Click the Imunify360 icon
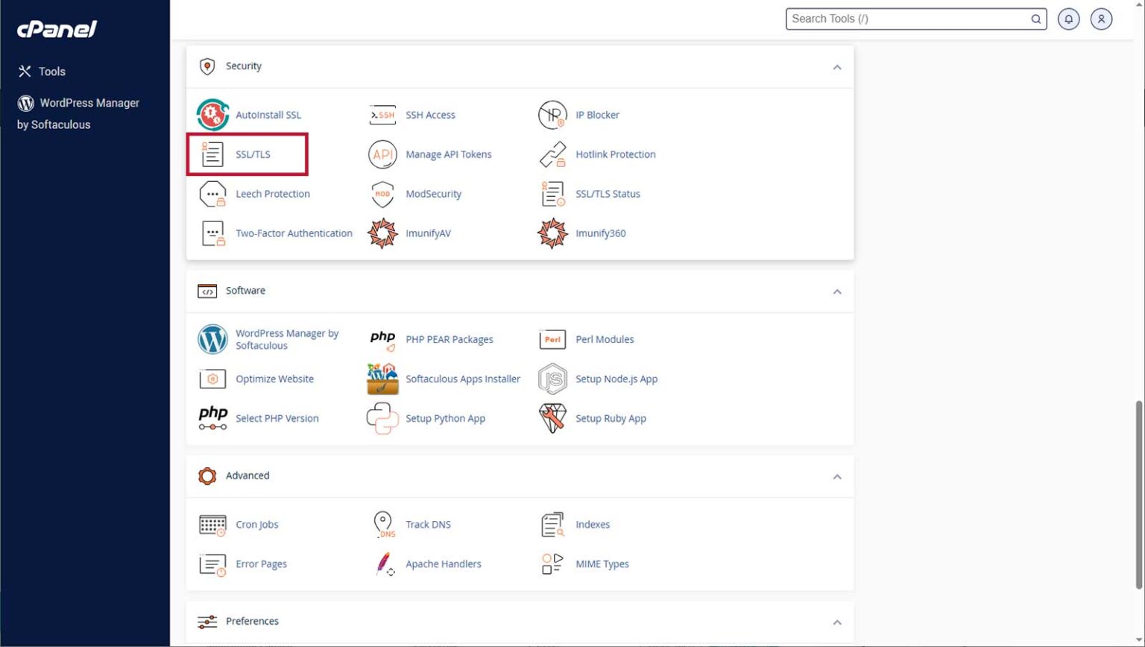The width and height of the screenshot is (1145, 647). (x=552, y=233)
